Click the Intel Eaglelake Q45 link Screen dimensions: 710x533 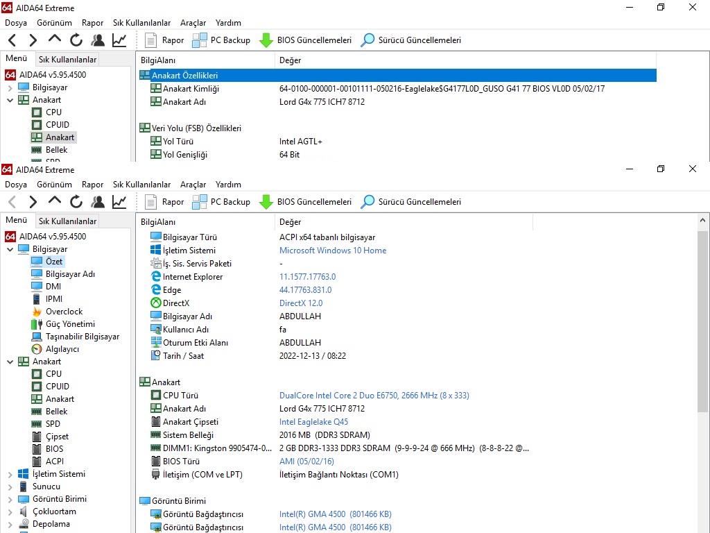314,422
